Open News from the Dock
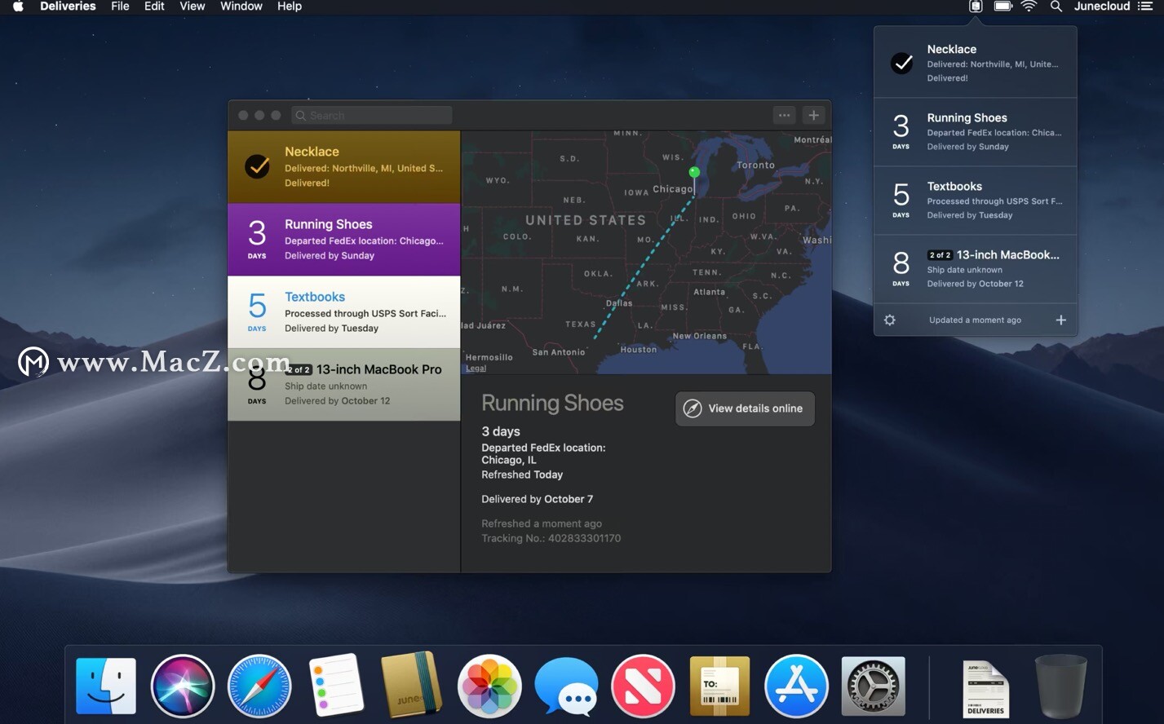 pyautogui.click(x=643, y=686)
